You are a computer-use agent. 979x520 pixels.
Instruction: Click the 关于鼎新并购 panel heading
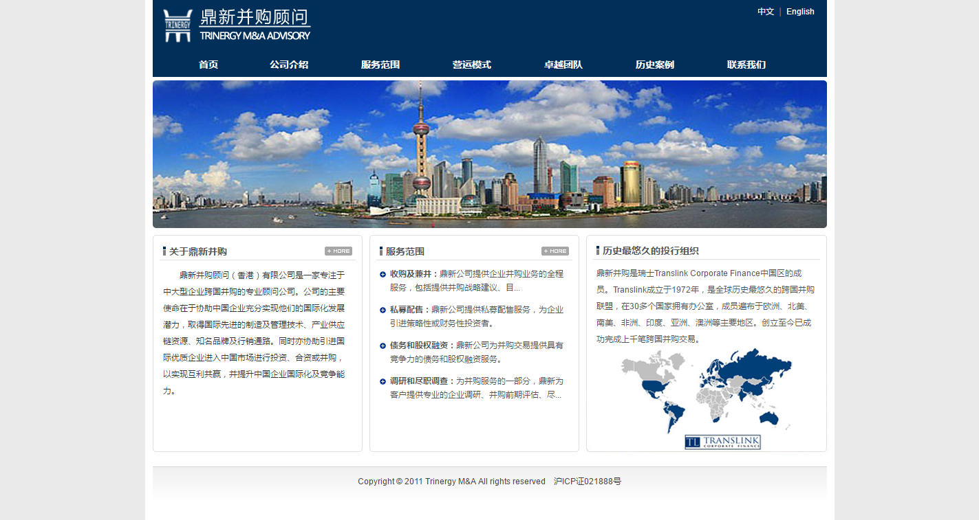click(x=198, y=251)
